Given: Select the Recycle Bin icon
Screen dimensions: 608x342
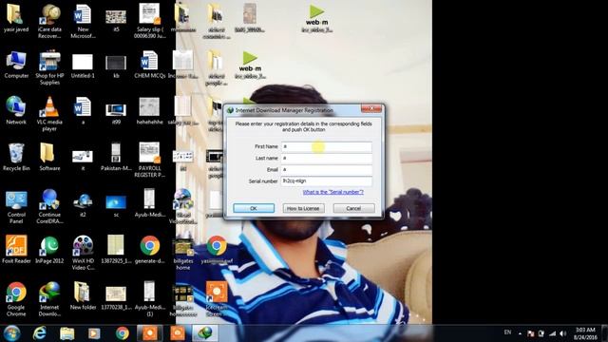Looking at the screenshot, I should [x=16, y=157].
